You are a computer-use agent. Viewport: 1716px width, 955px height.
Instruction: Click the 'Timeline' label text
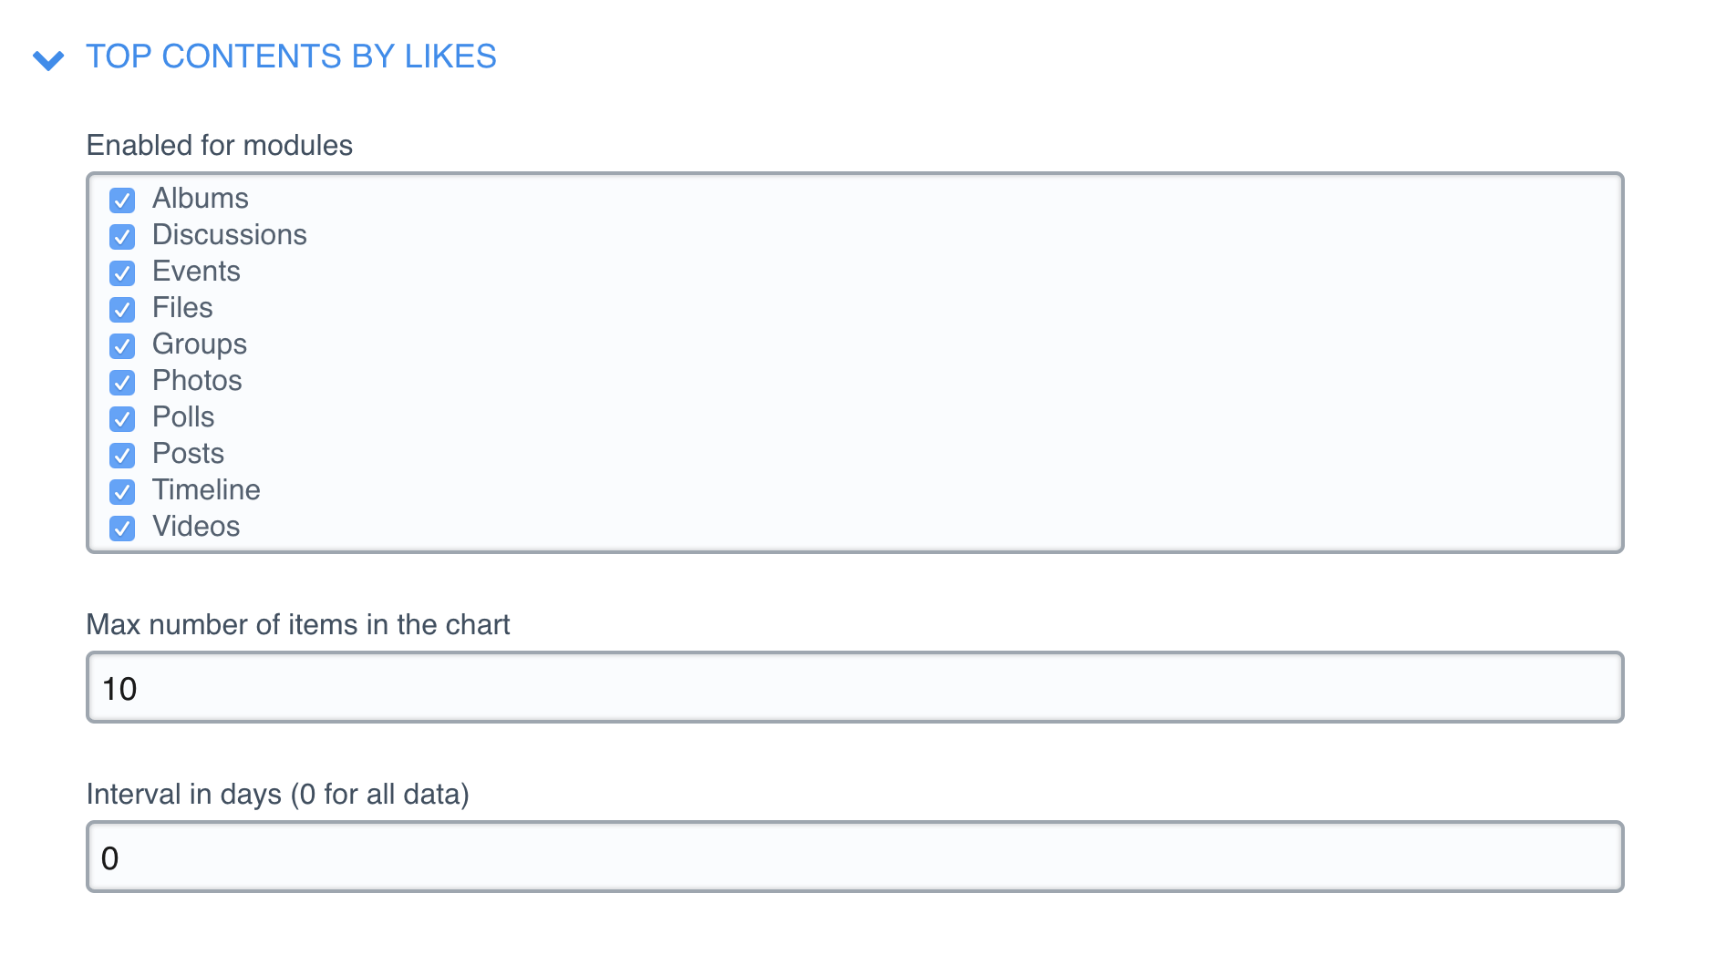coord(206,490)
